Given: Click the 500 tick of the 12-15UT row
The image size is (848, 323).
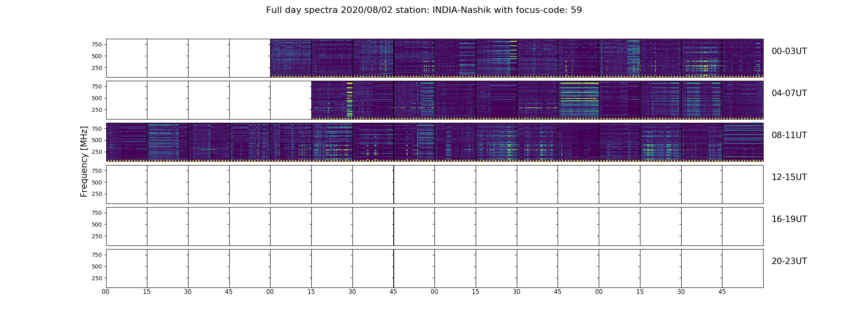Looking at the screenshot, I should pos(97,182).
